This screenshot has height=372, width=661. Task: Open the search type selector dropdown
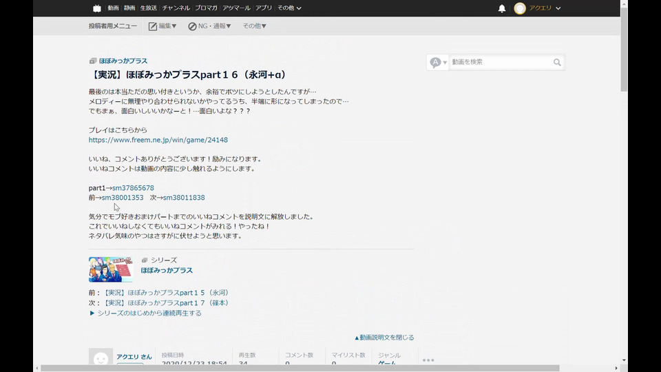[x=438, y=63]
